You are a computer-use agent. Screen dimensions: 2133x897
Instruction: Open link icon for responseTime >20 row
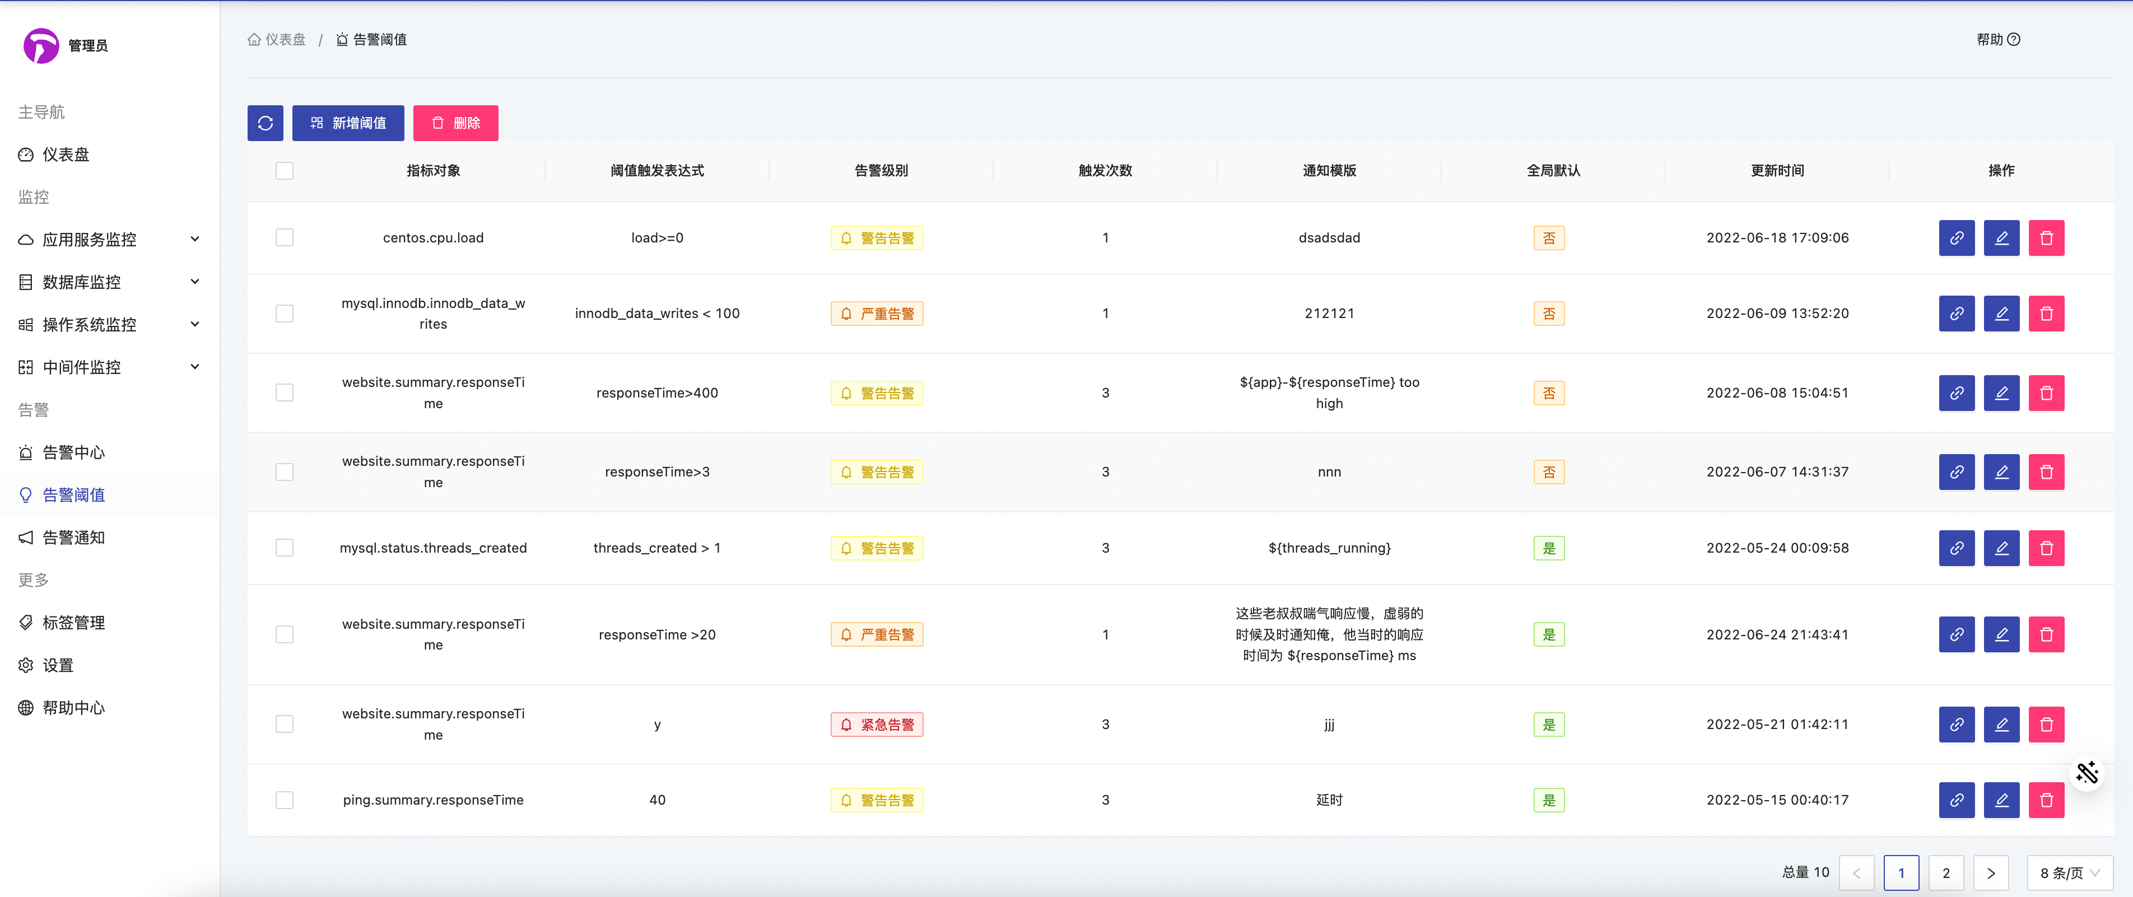click(1956, 635)
